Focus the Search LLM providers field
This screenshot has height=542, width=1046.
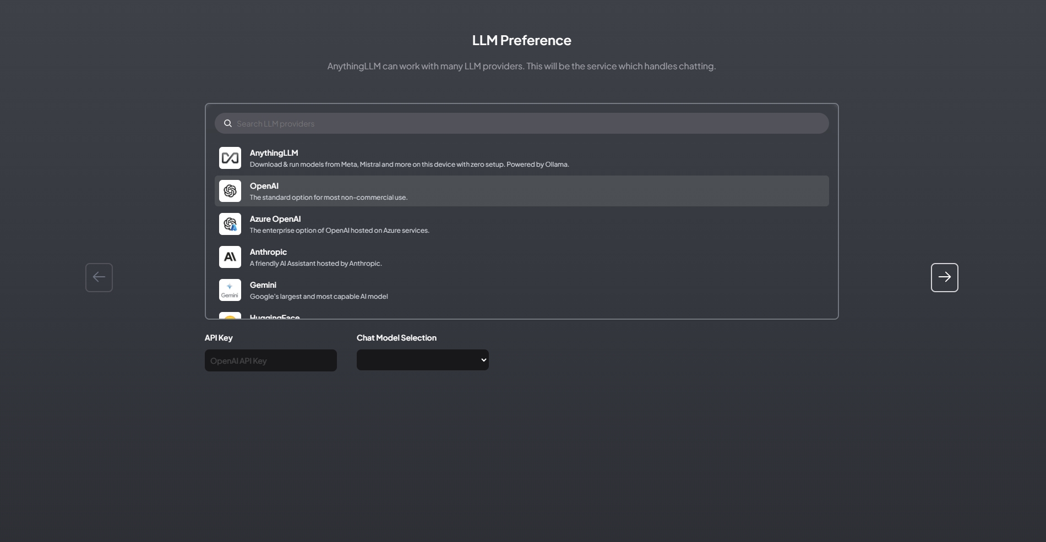(529, 124)
